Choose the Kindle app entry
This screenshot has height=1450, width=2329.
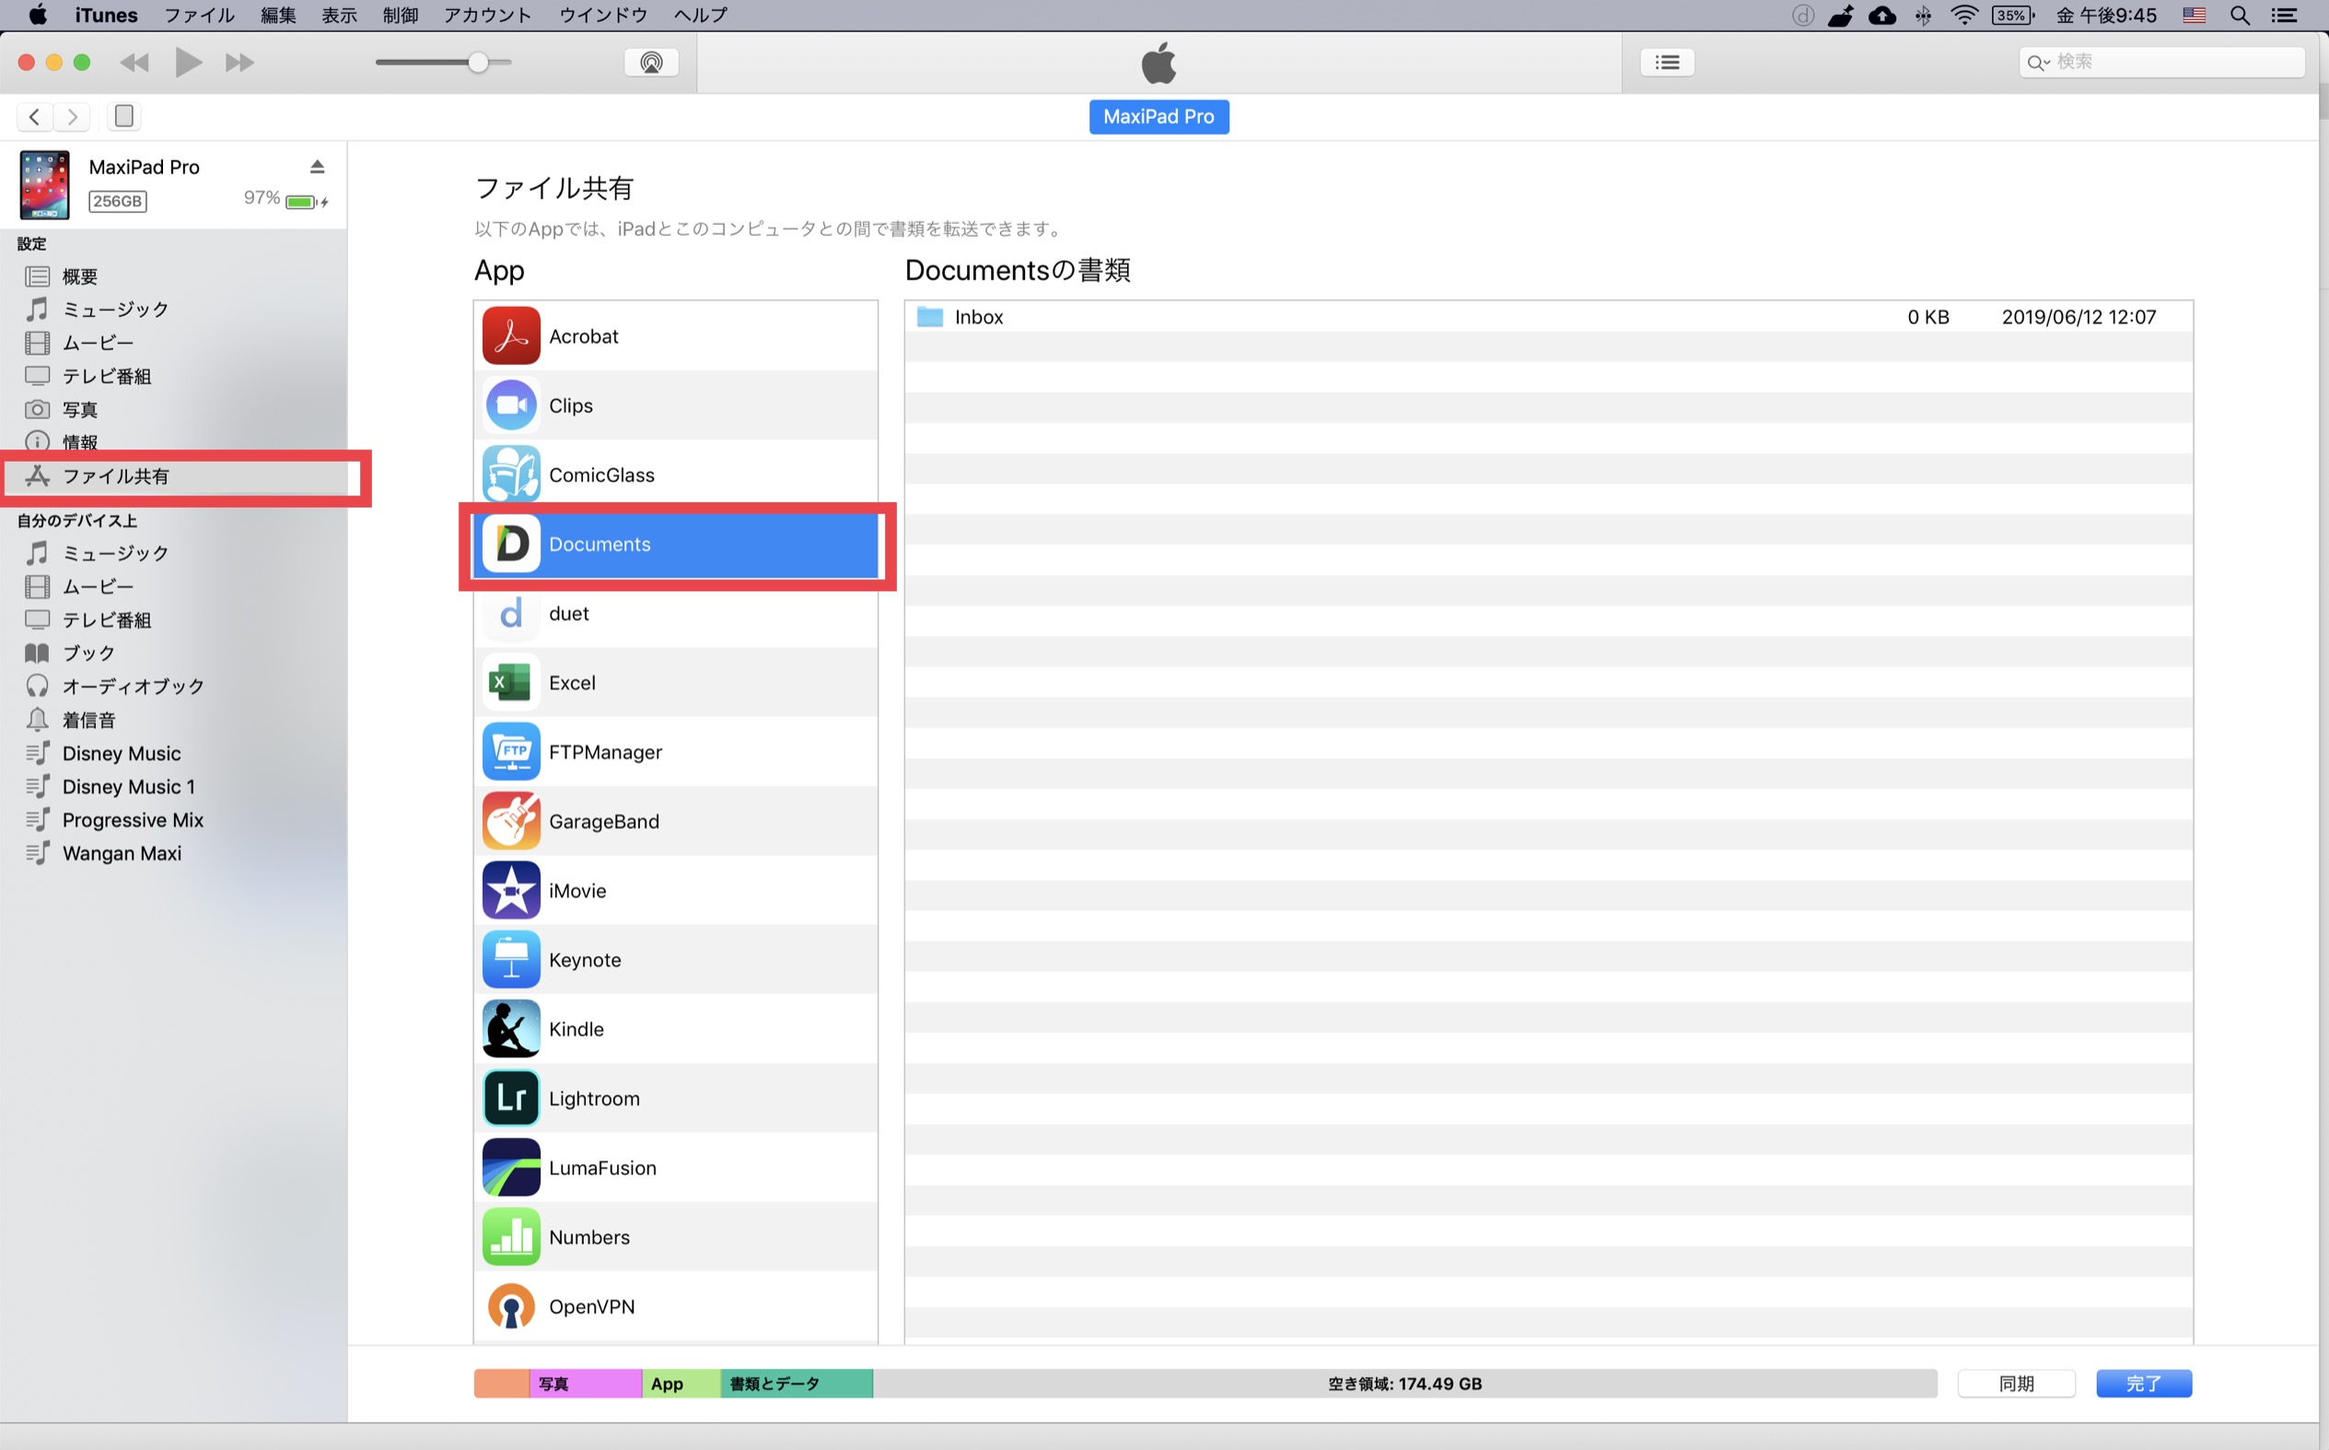576,1029
